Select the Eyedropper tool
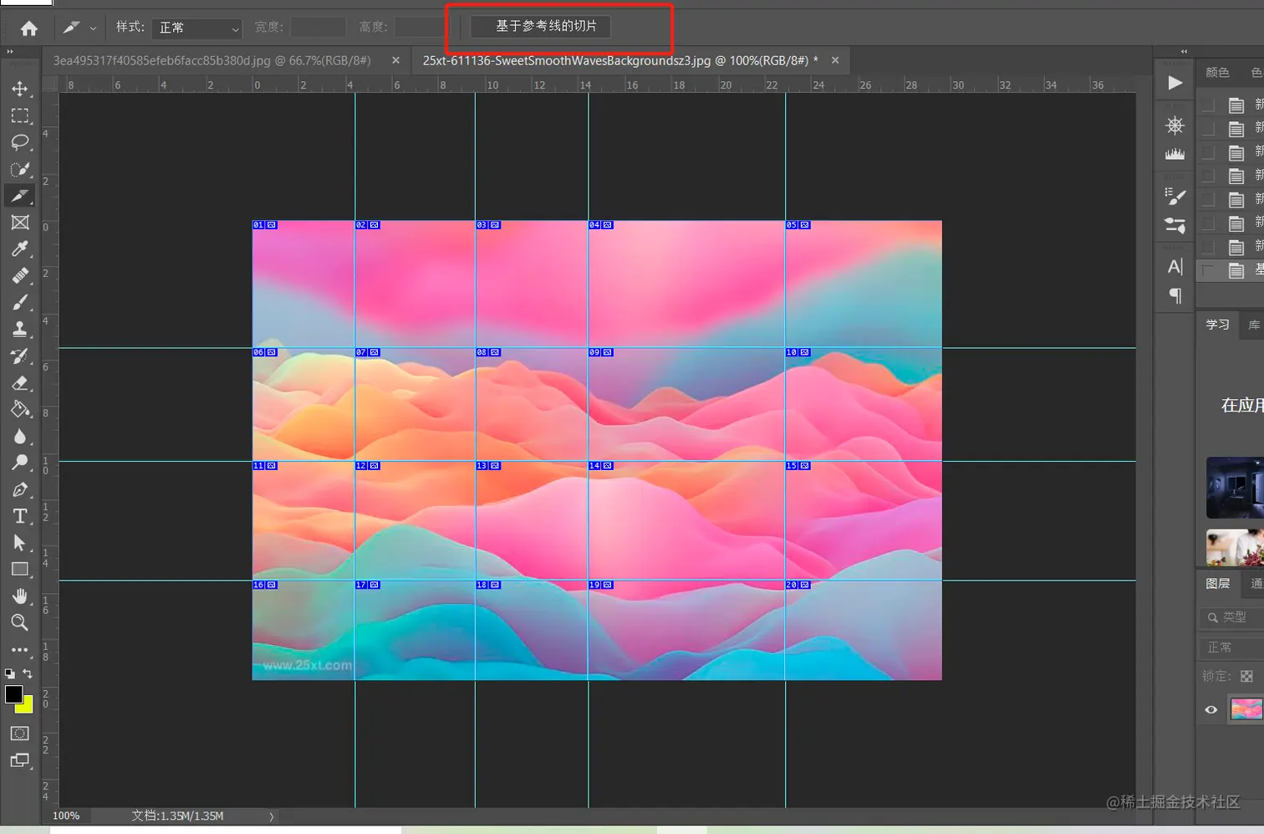The height and width of the screenshot is (834, 1264). [20, 248]
